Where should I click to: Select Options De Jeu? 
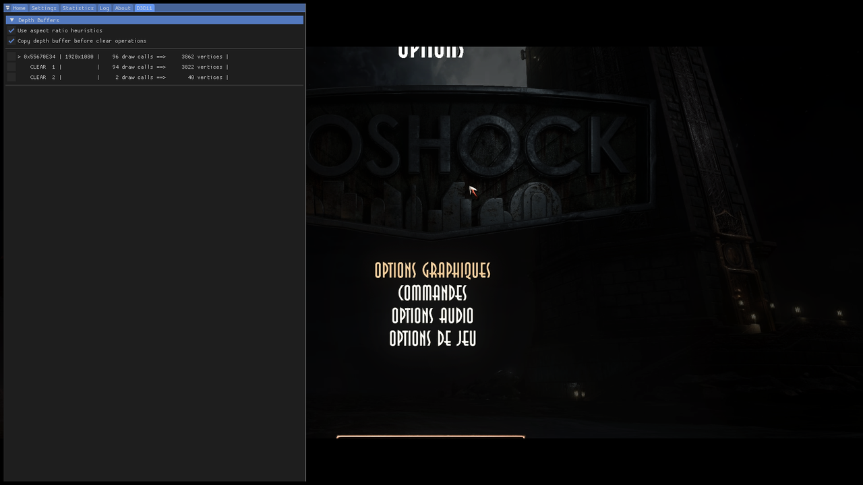432,339
